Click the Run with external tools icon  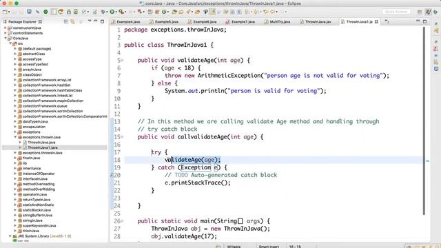click(x=121, y=12)
